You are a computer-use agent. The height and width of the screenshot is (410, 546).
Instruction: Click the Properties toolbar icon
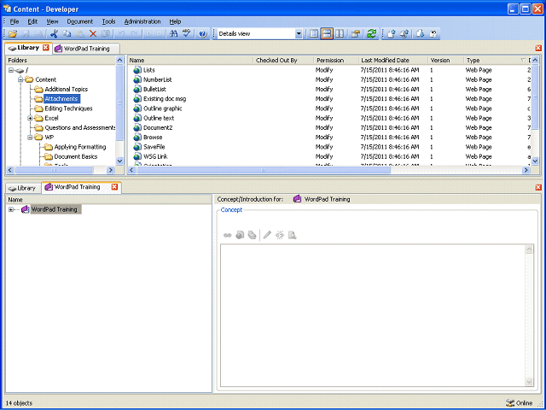[356, 34]
